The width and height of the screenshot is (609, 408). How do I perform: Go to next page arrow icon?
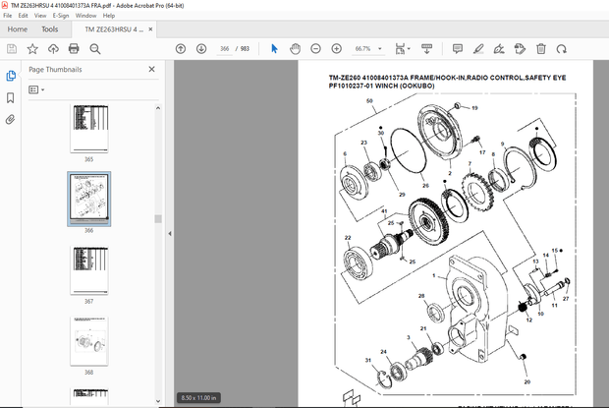click(x=201, y=48)
